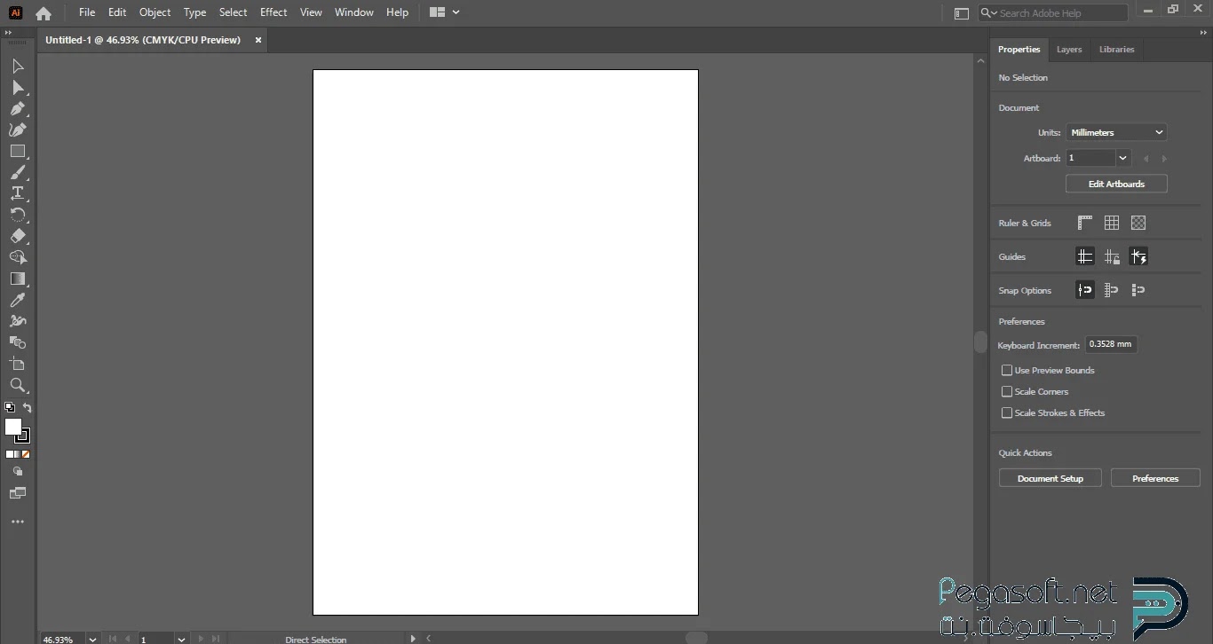Click the Stroke color swatch
The height and width of the screenshot is (644, 1213).
[x=23, y=436]
